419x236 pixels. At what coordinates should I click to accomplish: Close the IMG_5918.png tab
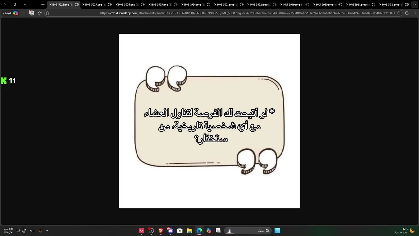click(x=380, y=5)
